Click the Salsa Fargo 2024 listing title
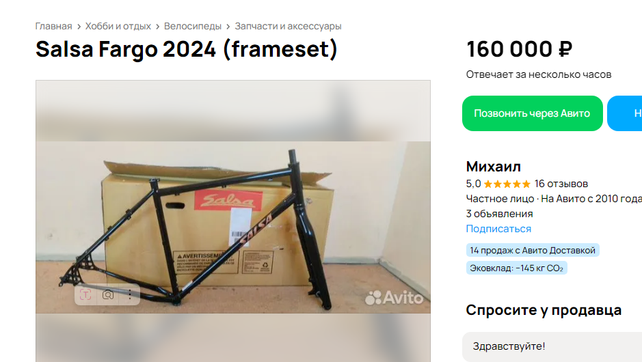The height and width of the screenshot is (362, 642). pyautogui.click(x=186, y=49)
